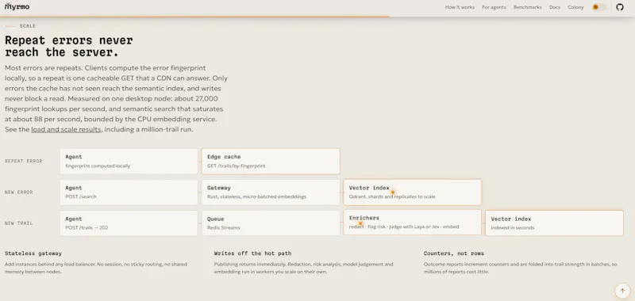Open the Docs nav link

554,7
